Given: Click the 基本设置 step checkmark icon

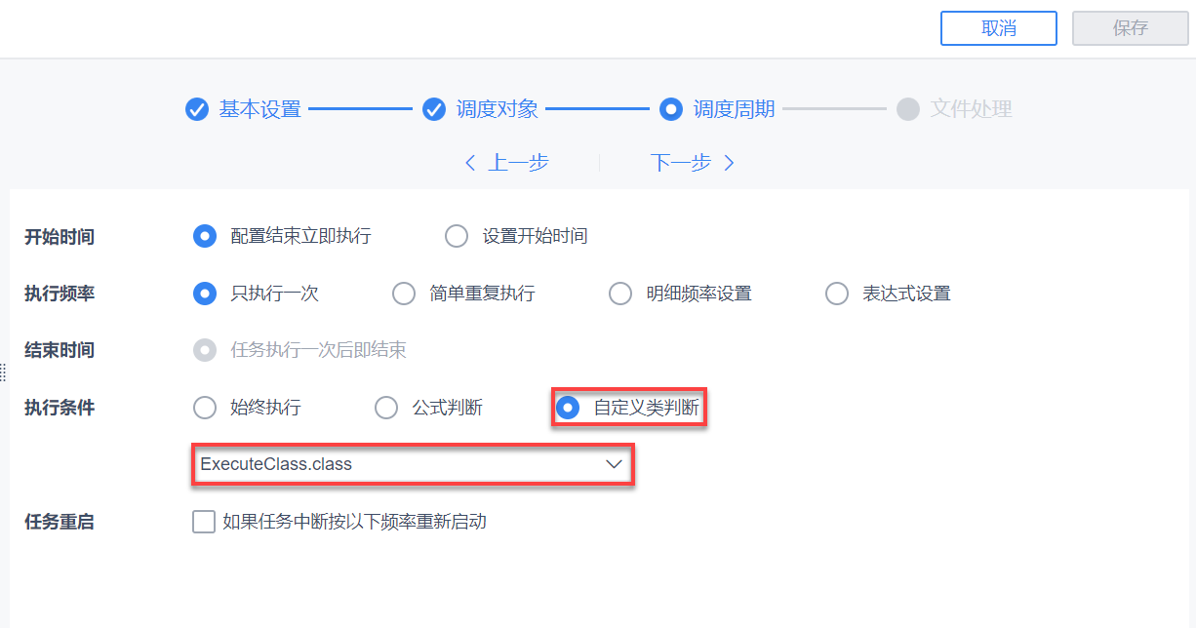Looking at the screenshot, I should click(197, 109).
